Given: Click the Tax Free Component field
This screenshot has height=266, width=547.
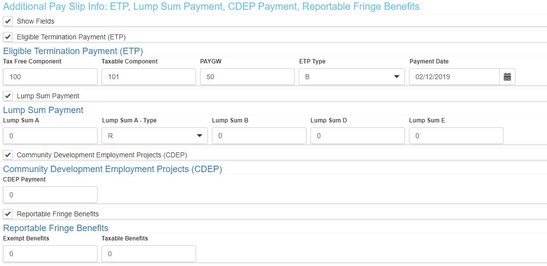Looking at the screenshot, I should (50, 77).
